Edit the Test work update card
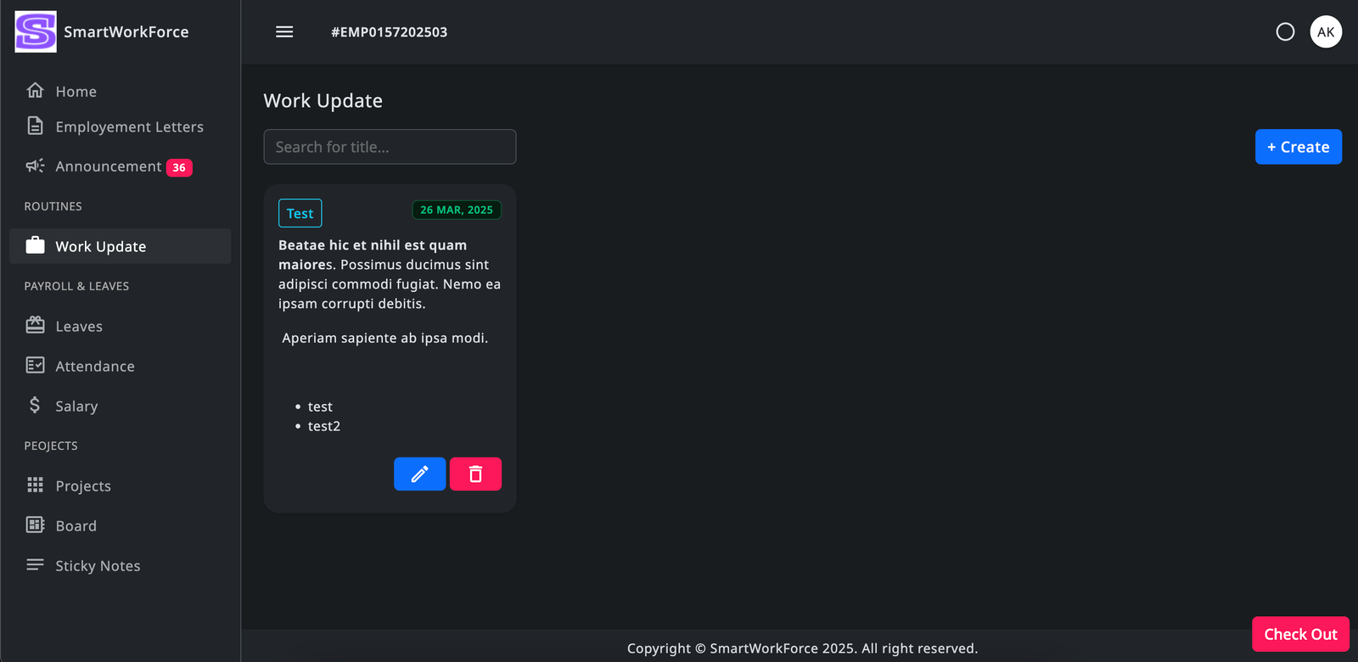1358x662 pixels. click(x=419, y=474)
